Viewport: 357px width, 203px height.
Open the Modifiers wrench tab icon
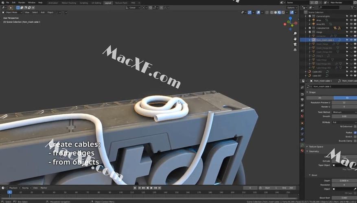(x=302, y=129)
